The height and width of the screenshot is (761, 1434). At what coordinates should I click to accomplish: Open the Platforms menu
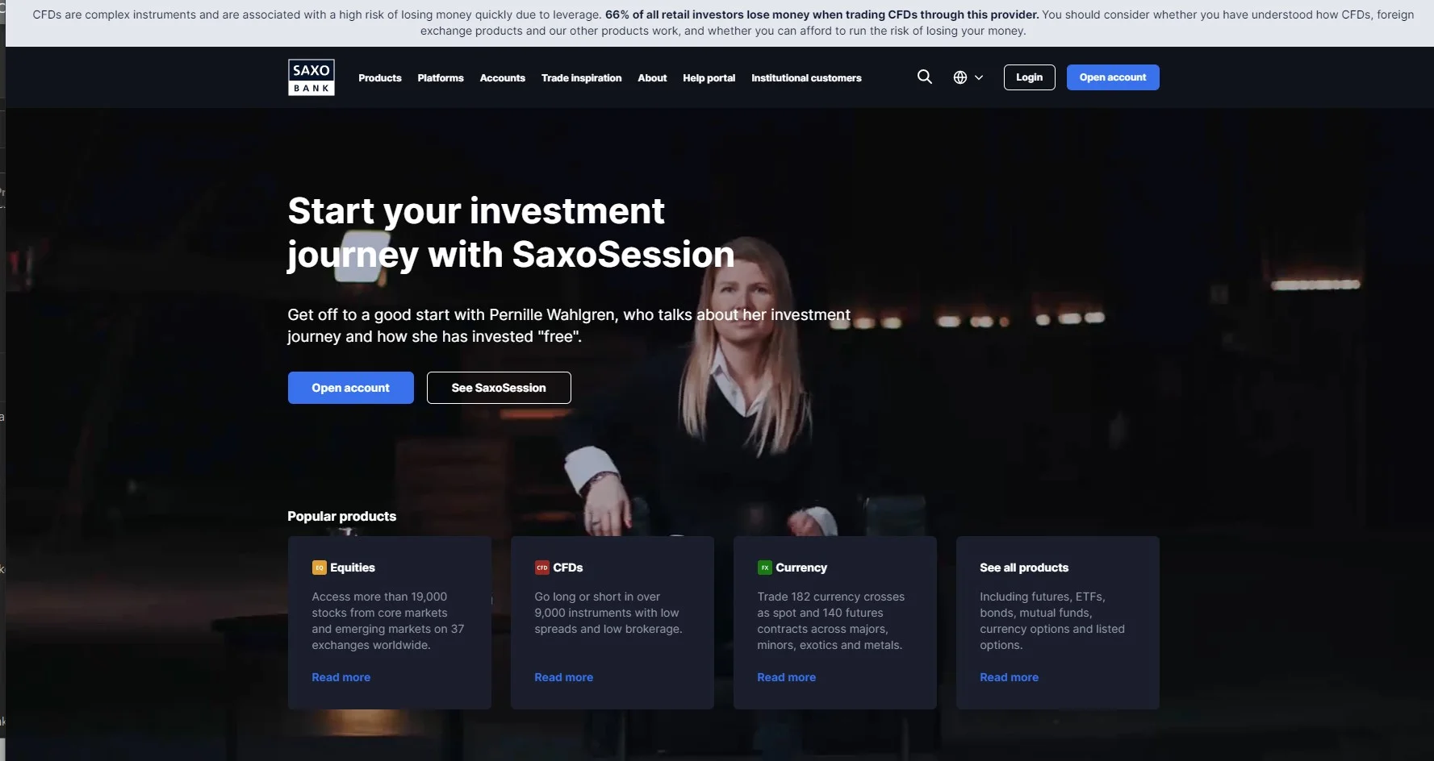point(441,78)
